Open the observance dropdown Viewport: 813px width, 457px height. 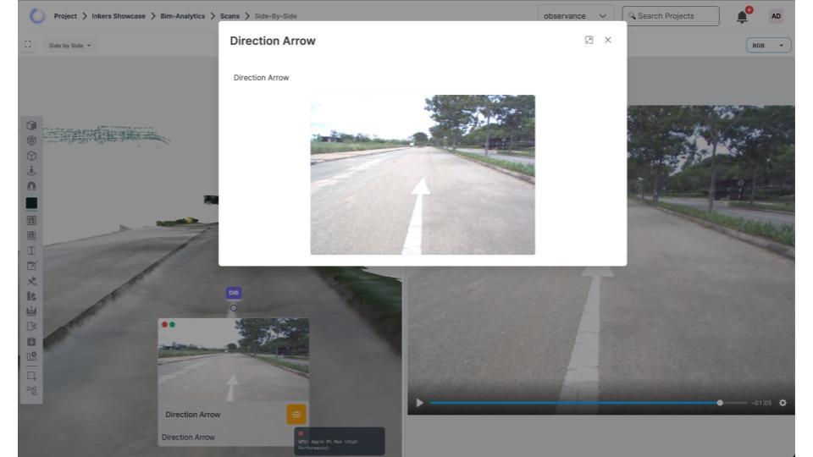[x=576, y=16]
